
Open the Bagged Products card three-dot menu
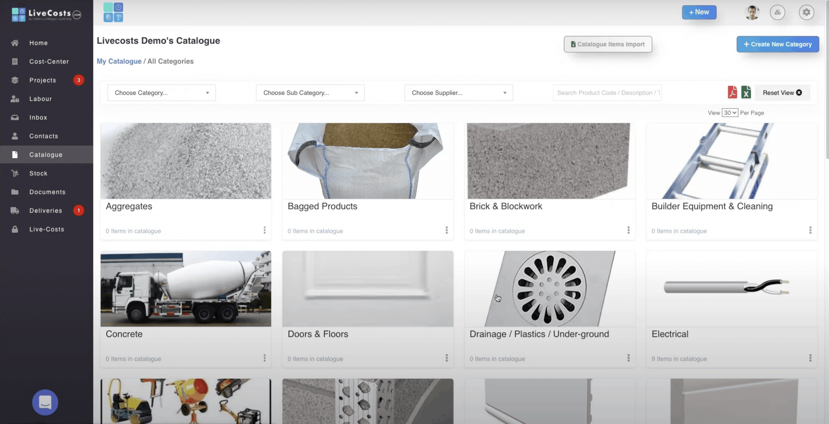click(x=446, y=230)
